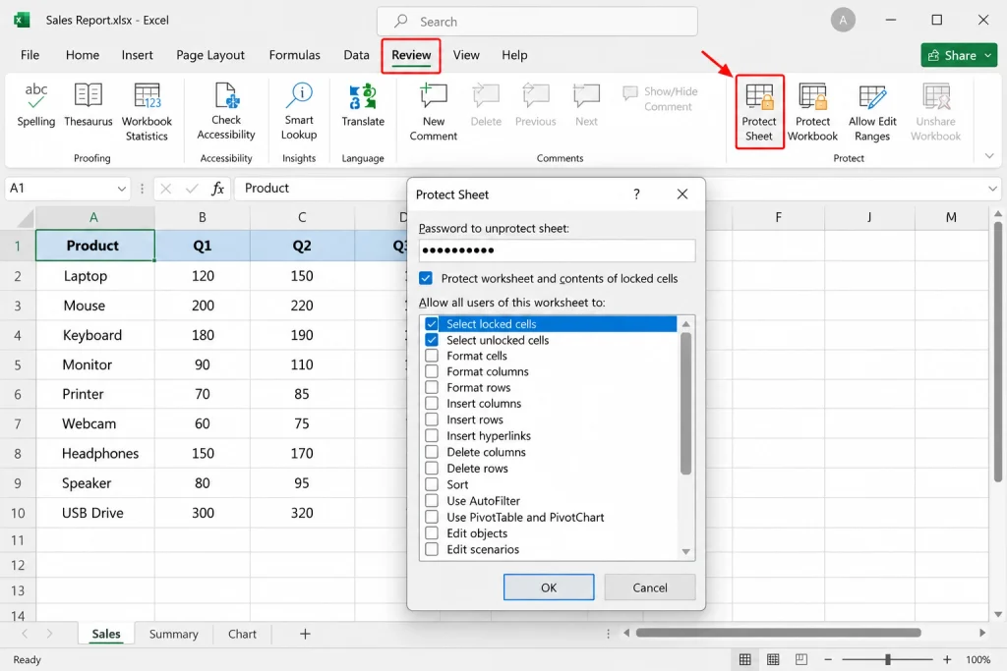Open Smart Lookup
Image resolution: width=1007 pixels, height=671 pixels.
(299, 112)
